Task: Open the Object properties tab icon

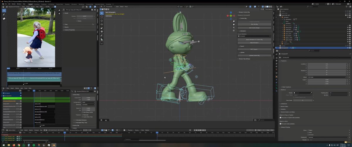Action: coord(277,77)
